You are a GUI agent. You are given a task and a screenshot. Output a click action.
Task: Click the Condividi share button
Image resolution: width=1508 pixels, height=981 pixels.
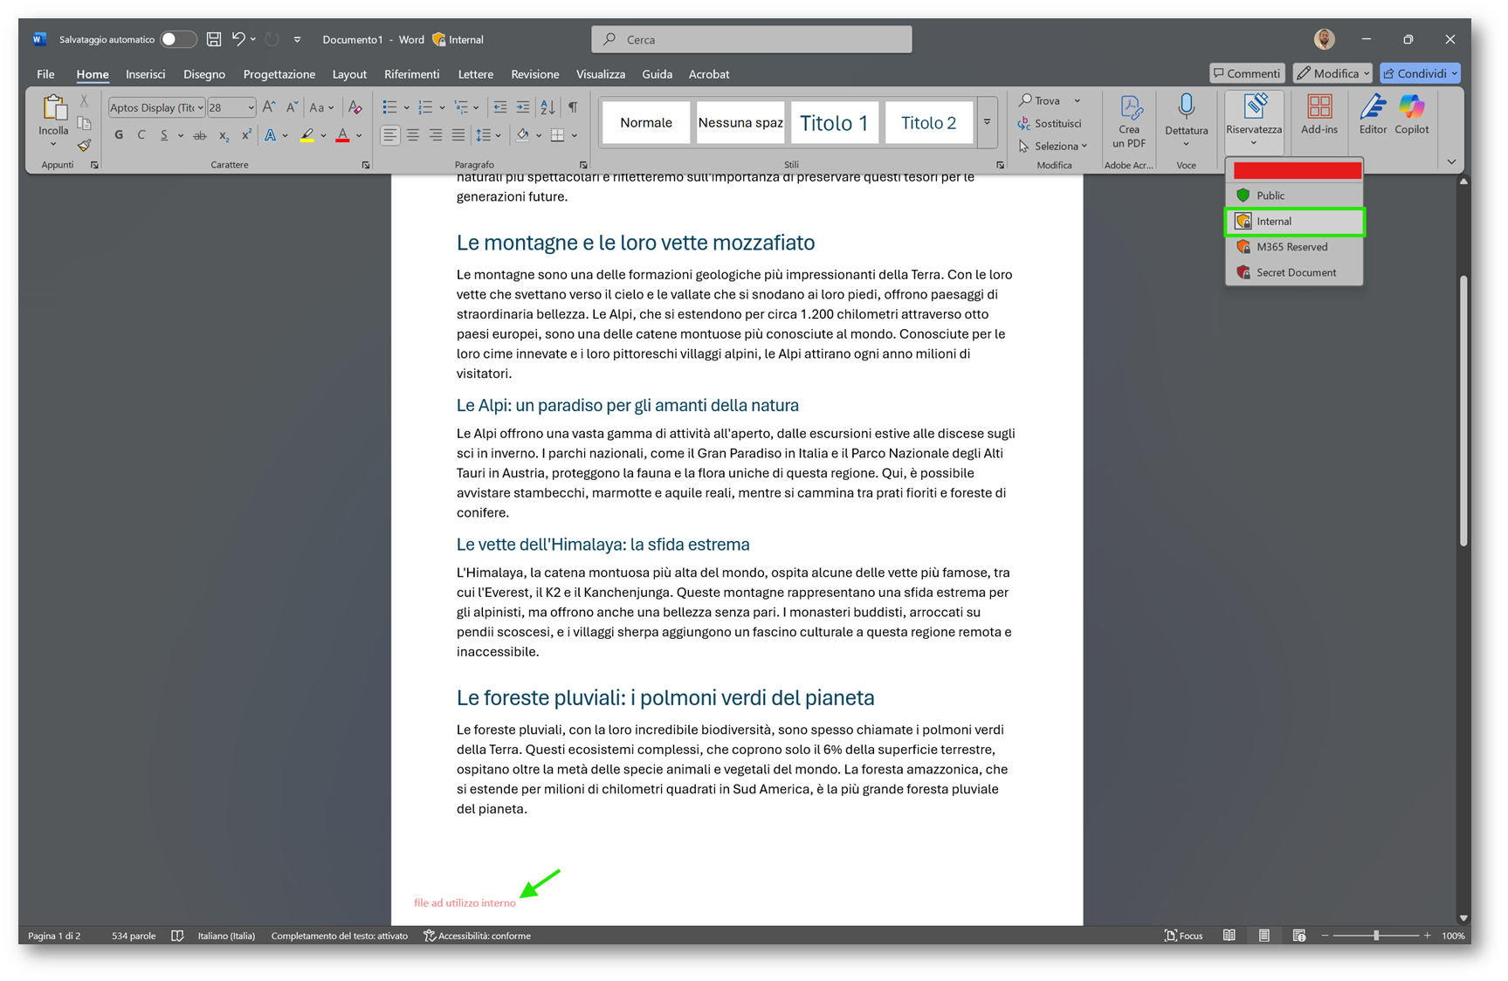[x=1420, y=73]
